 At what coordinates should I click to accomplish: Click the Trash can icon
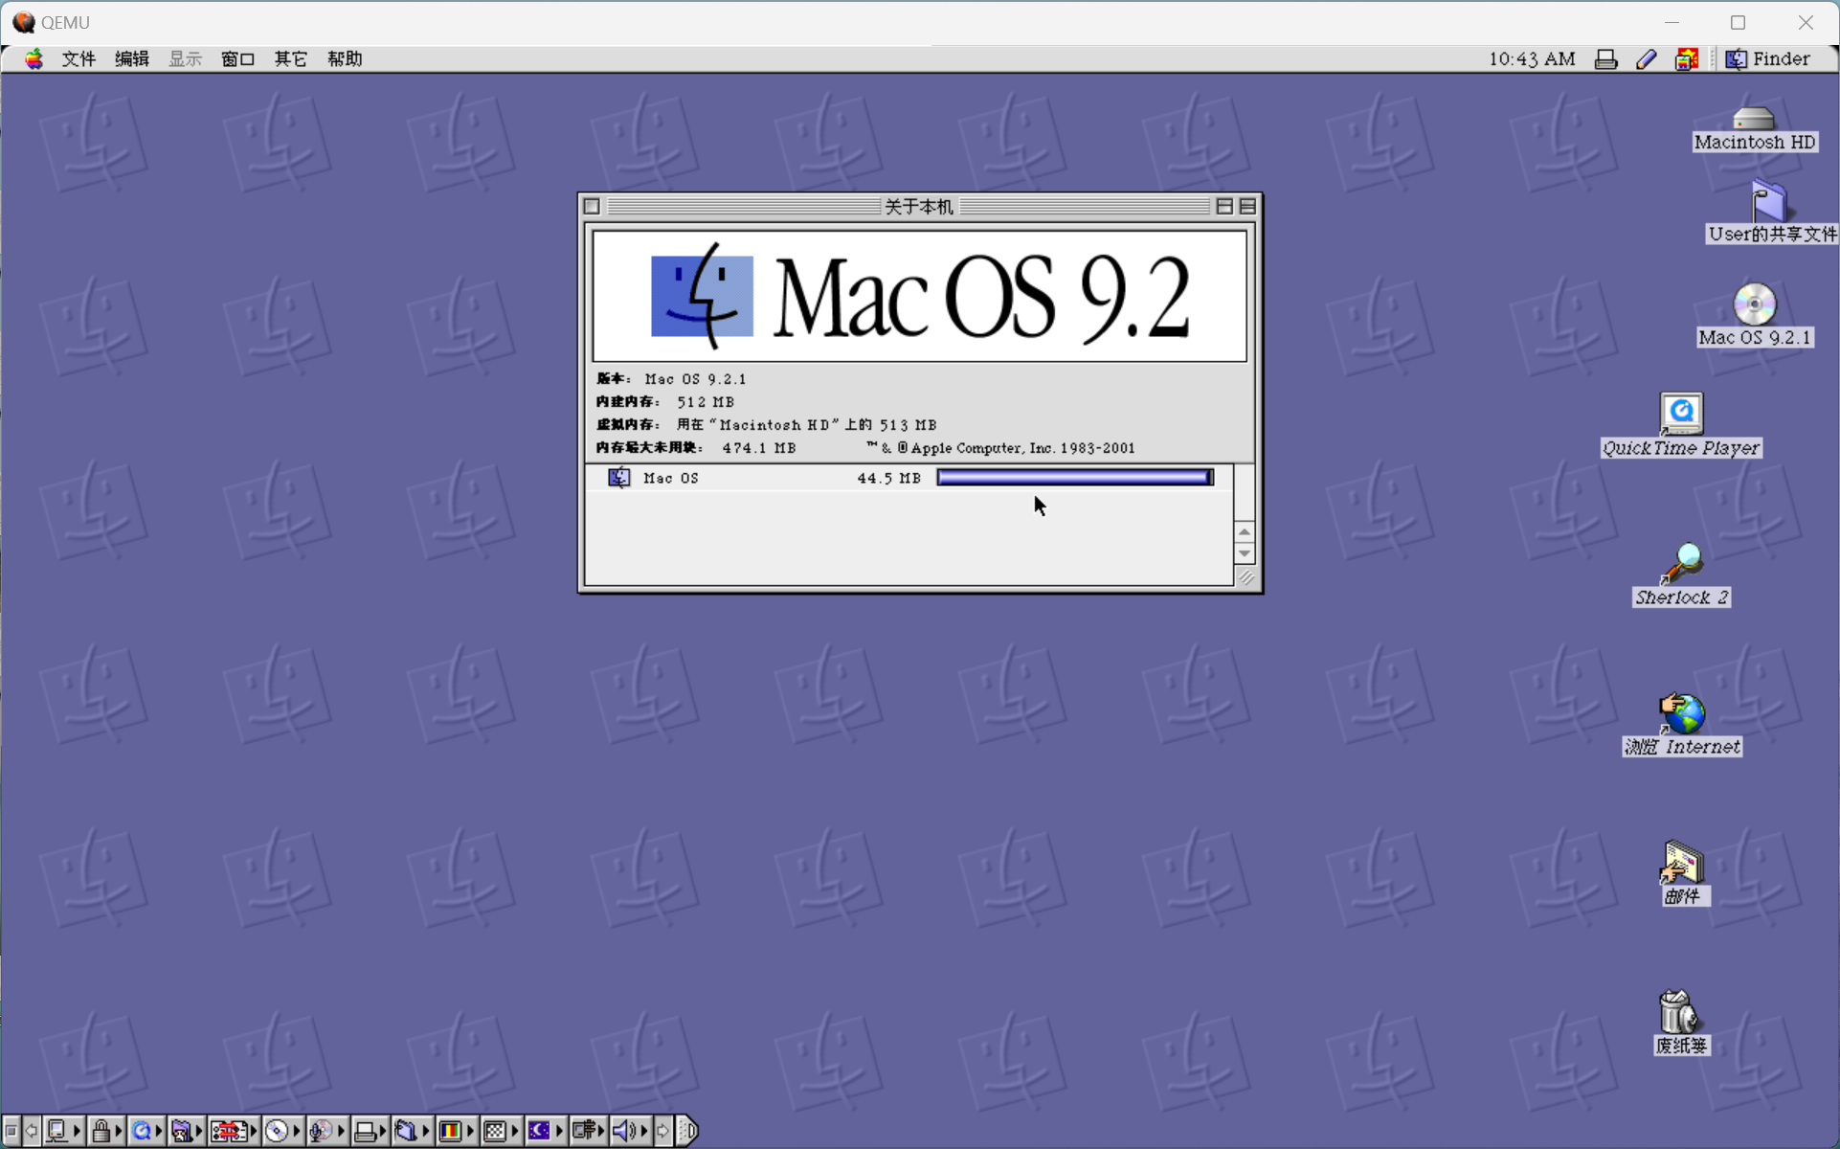[1678, 1012]
